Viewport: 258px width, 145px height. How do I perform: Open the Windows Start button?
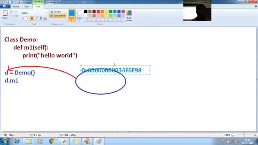5,141
